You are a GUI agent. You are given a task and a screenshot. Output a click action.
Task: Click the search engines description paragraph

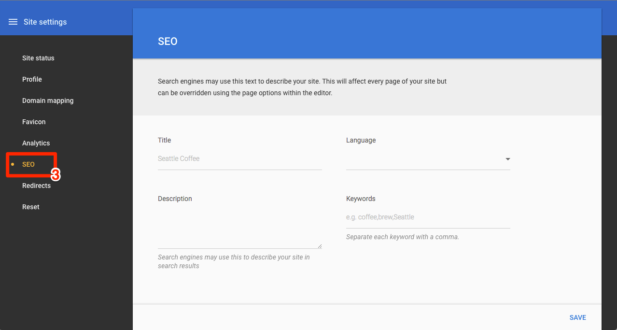pyautogui.click(x=302, y=87)
